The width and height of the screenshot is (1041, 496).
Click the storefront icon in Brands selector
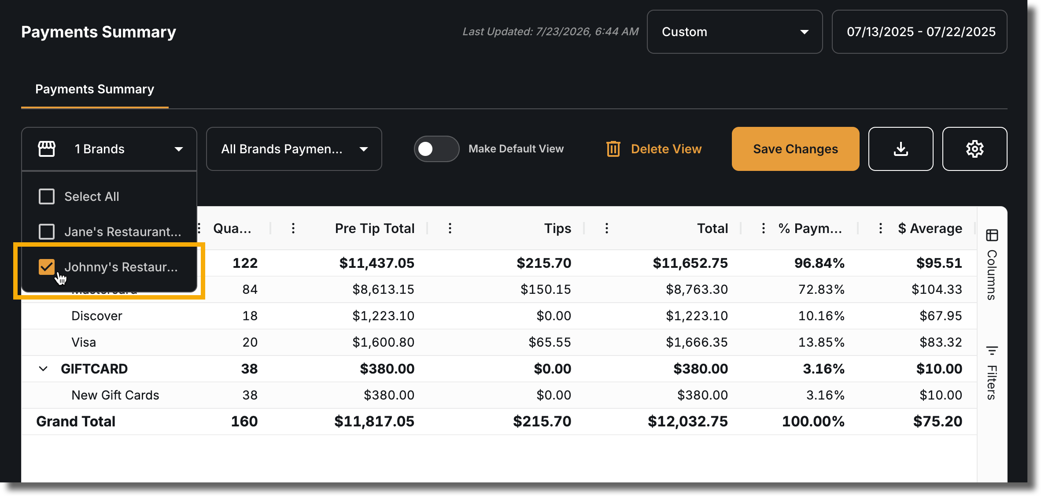click(47, 149)
